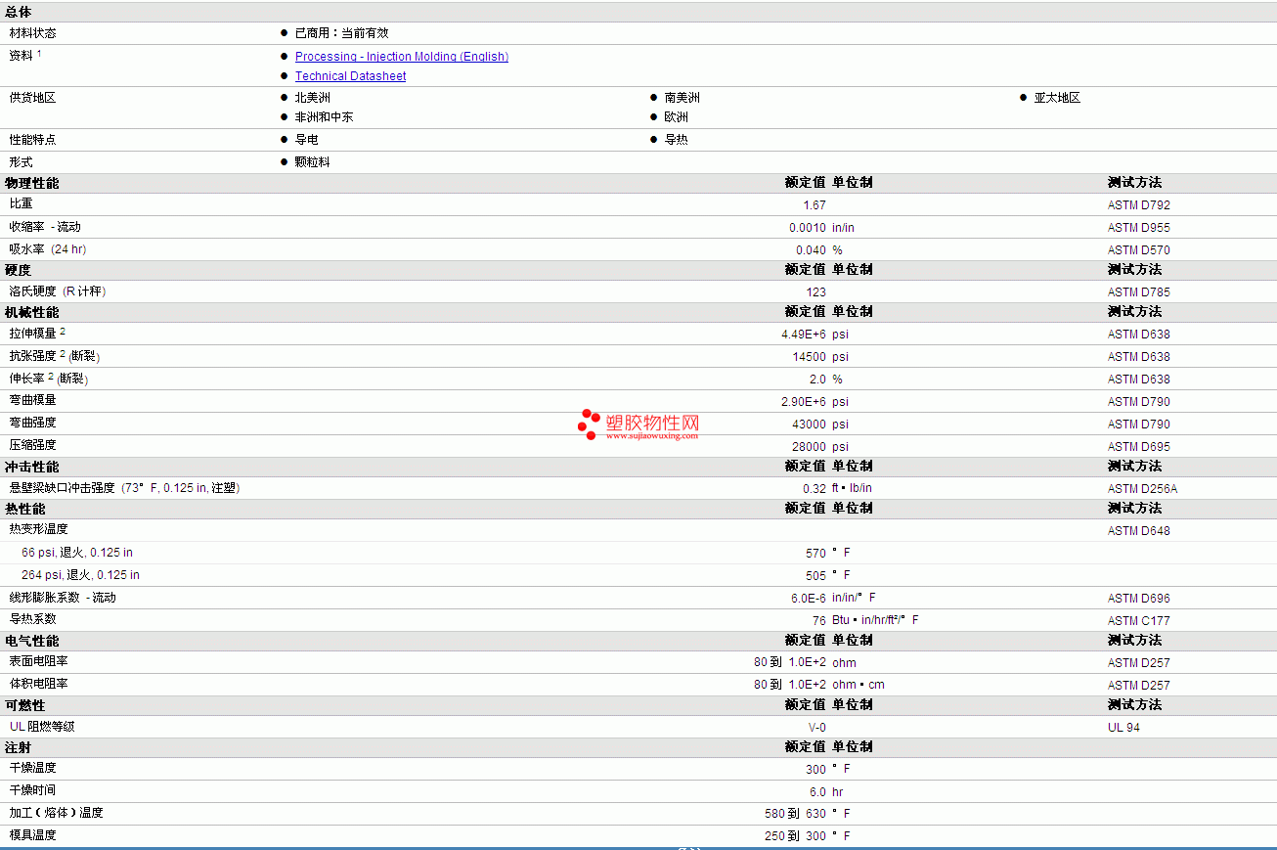Select the tensile modulus value 4.49E+6

tap(804, 335)
